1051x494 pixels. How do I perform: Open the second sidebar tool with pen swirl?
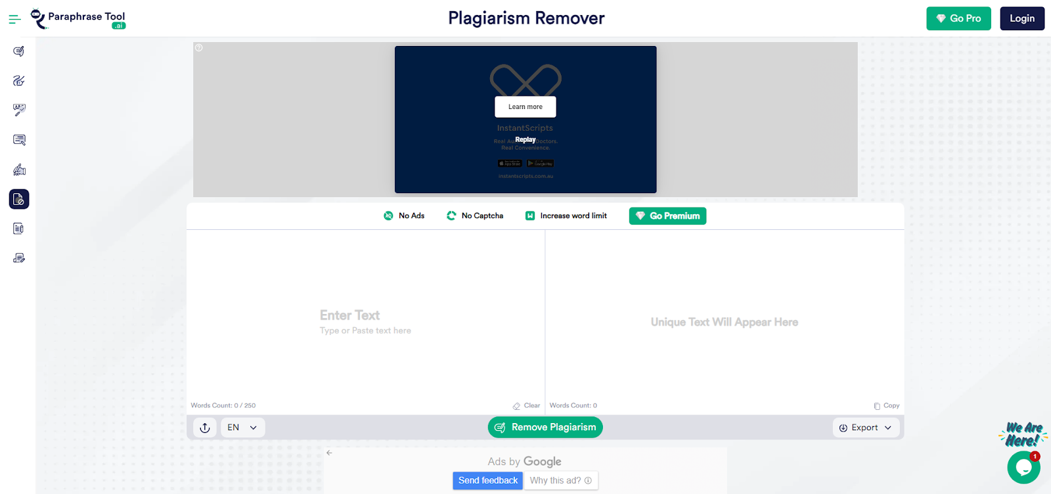[19, 81]
